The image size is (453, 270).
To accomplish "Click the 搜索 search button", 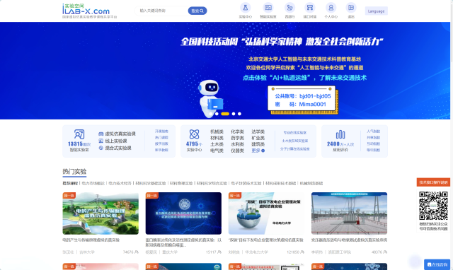I will (197, 11).
